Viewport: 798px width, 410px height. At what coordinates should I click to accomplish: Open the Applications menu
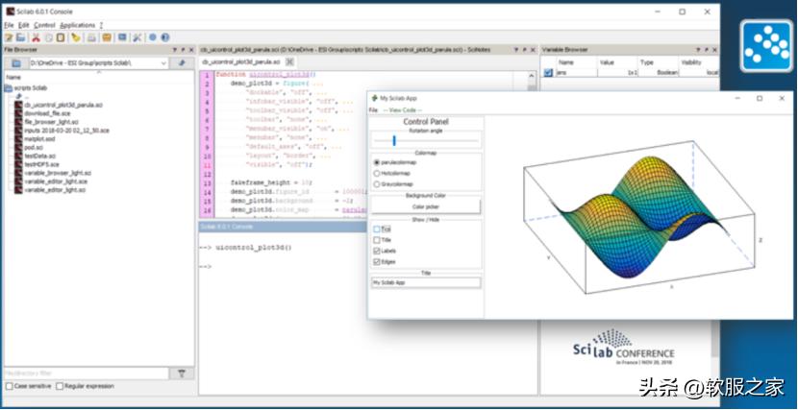(77, 25)
